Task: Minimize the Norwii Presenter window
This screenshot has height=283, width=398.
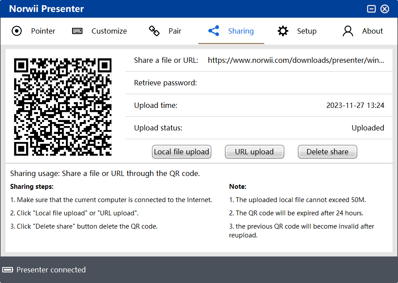Action: (x=371, y=9)
